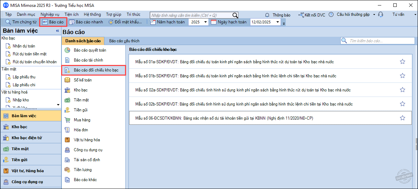Click the Tìm kiếm báo cáo search field
Image resolution: width=418 pixels, height=189 pixels.
click(x=377, y=41)
